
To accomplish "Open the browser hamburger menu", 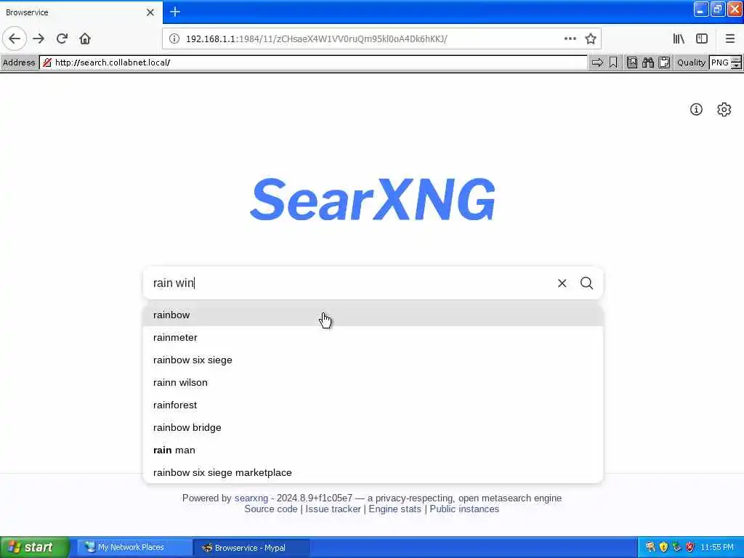I will (730, 39).
